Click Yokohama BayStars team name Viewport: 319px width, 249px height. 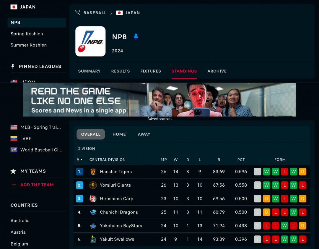121,226
